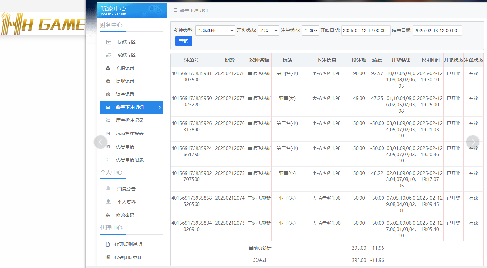
Task: Select the 取款专区 withdrawal icon
Action: point(108,55)
